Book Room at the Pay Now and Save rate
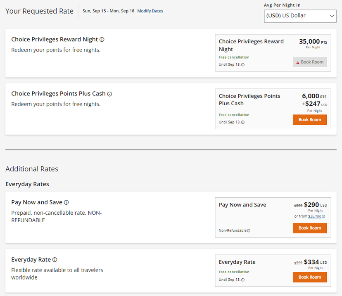The width and height of the screenshot is (342, 296). click(x=310, y=227)
